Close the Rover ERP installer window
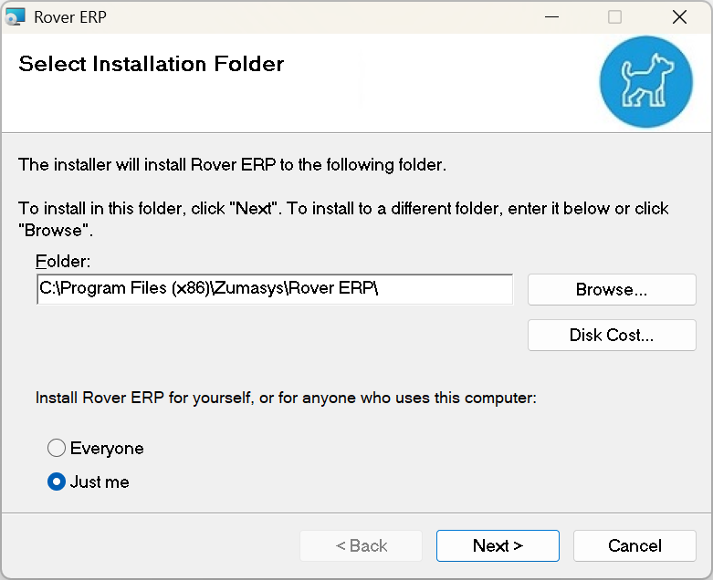The height and width of the screenshot is (580, 713). tap(679, 17)
